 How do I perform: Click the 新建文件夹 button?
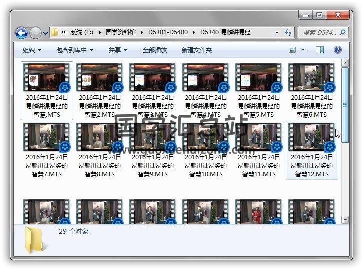point(196,50)
